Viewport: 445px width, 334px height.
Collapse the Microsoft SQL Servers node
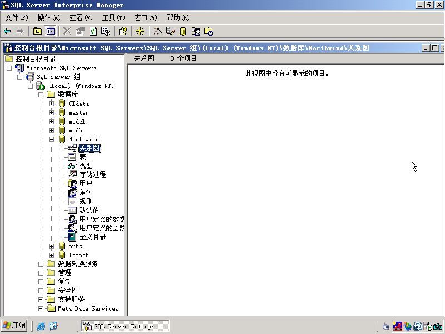coord(9,68)
